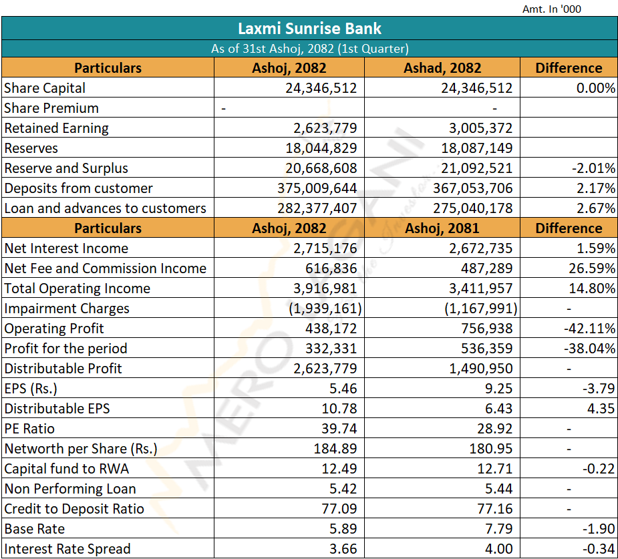Click the "Interest Rate Spread" label

click(67, 549)
